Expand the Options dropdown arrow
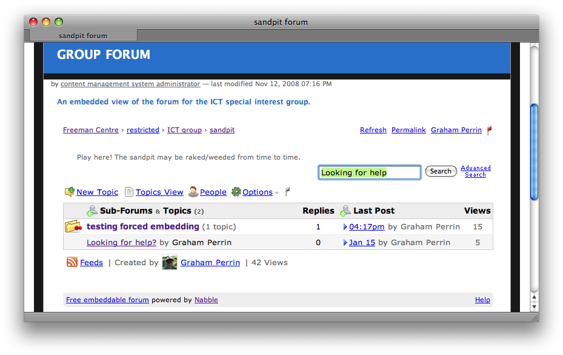This screenshot has width=563, height=355. coord(276,193)
